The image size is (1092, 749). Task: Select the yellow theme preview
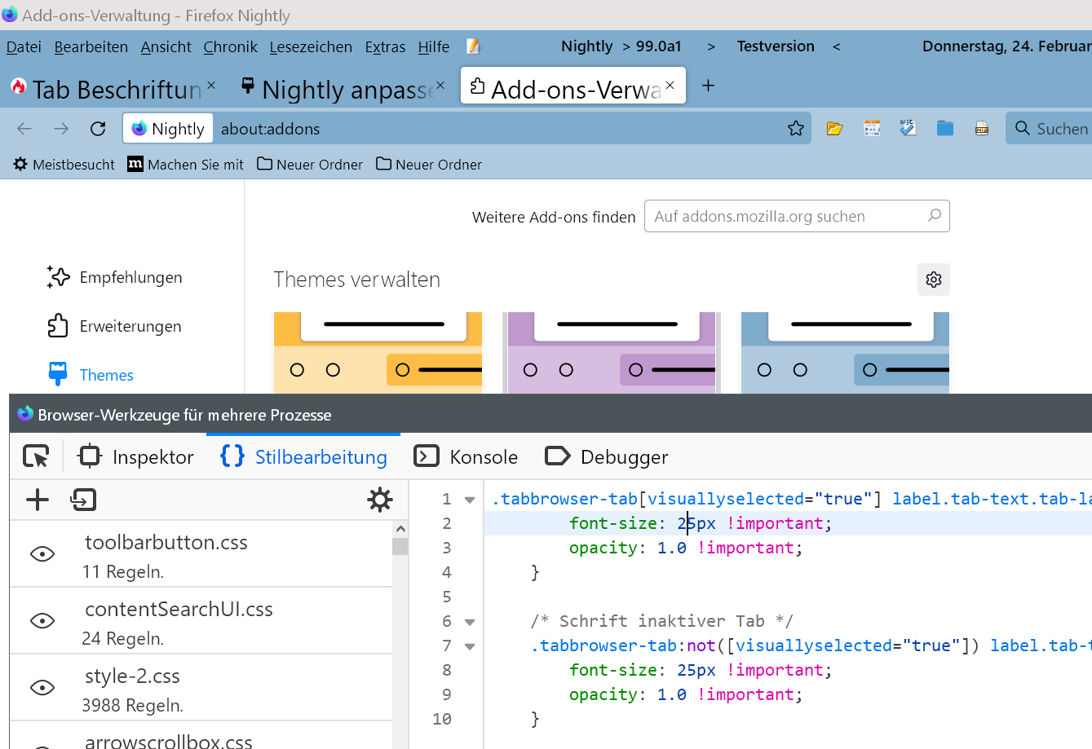pyautogui.click(x=378, y=352)
